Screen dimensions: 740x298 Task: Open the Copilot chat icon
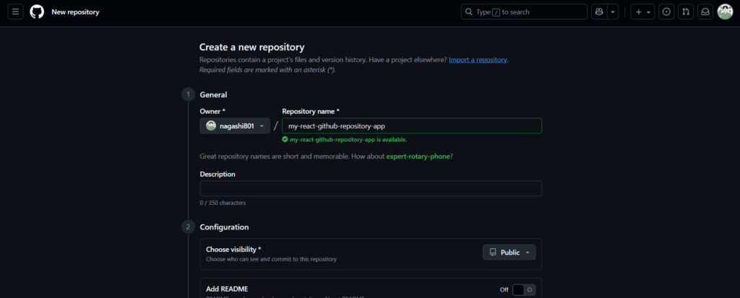pos(598,12)
